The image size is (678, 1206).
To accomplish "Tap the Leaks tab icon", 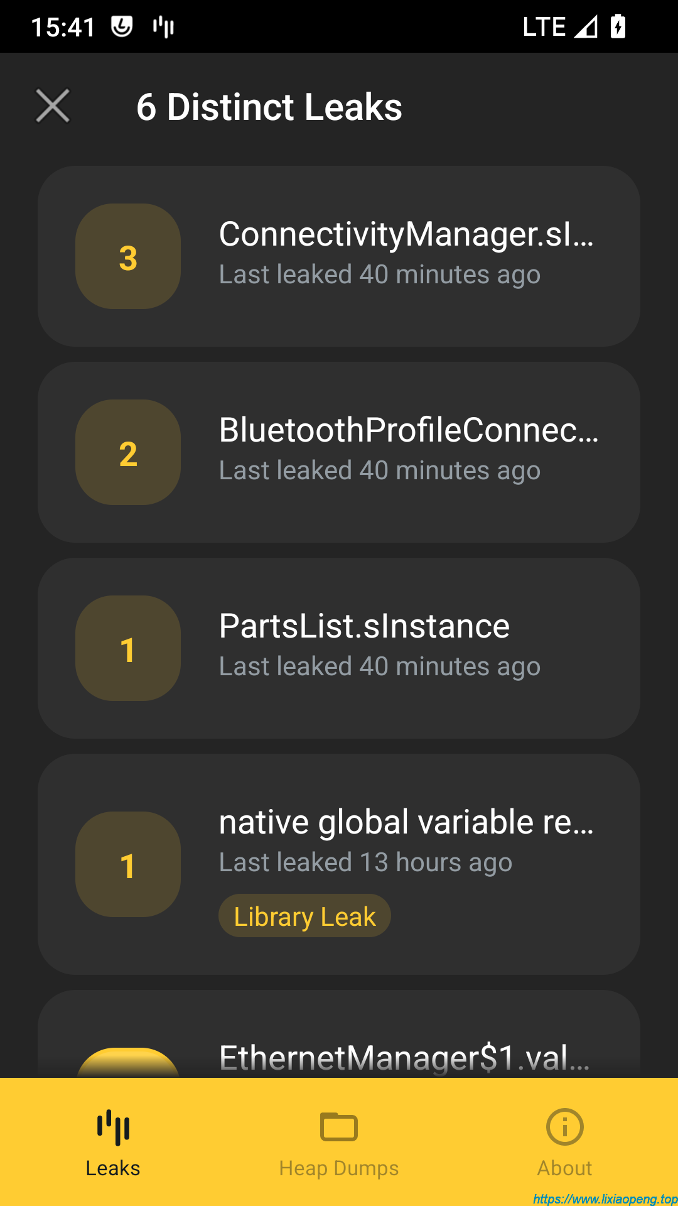I will click(113, 1127).
